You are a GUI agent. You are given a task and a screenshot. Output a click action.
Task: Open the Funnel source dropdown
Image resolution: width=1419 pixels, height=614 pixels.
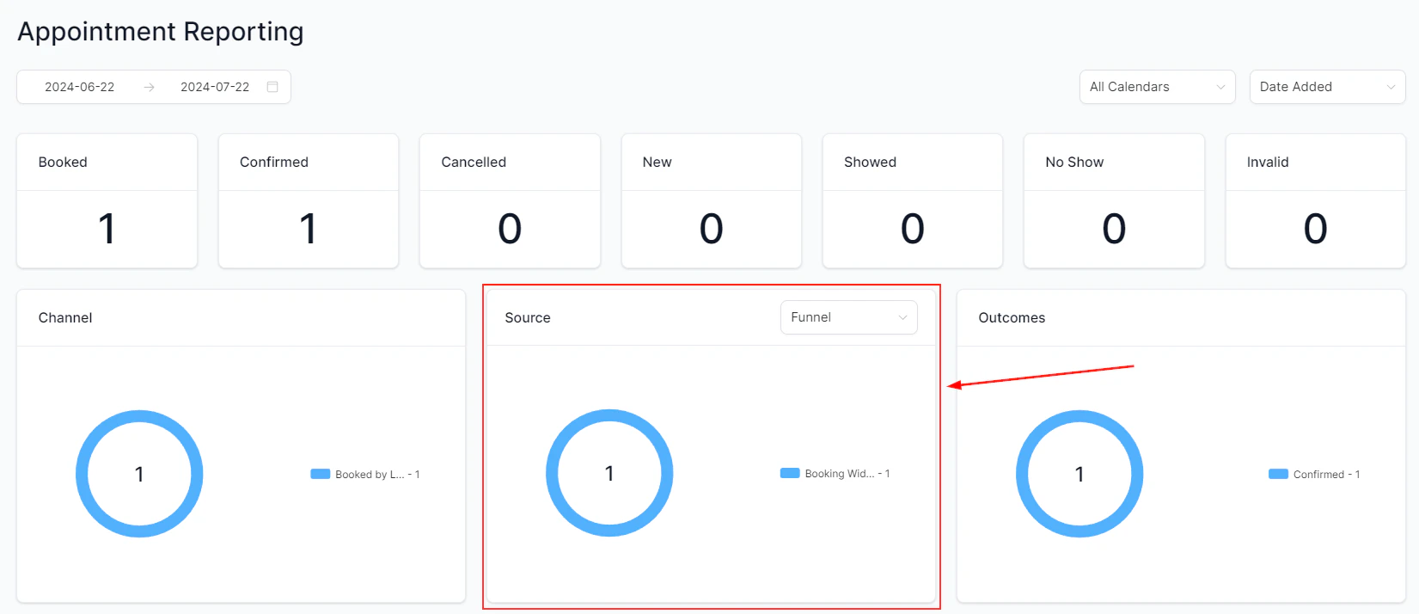tap(848, 317)
